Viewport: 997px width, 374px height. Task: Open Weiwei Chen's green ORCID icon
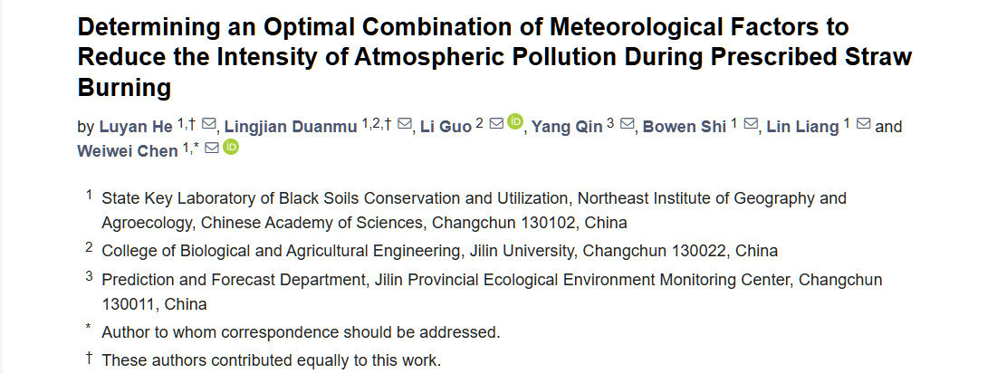point(231,147)
